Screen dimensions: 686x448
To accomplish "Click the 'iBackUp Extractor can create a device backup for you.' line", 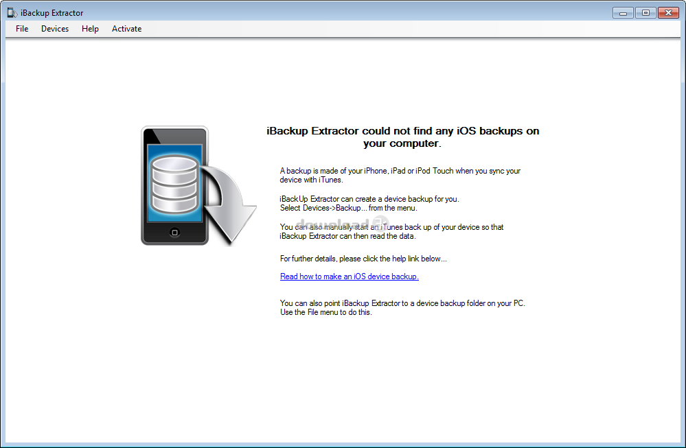I will coord(369,199).
